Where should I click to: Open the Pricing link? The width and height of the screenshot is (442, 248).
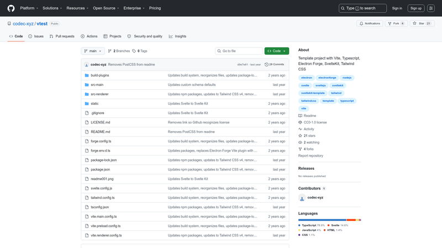pos(155,8)
